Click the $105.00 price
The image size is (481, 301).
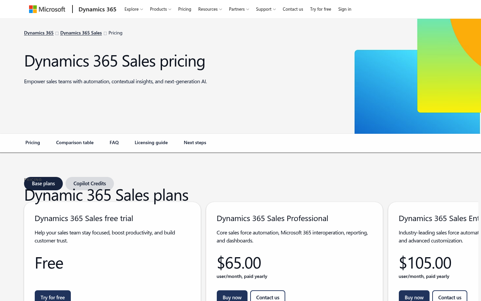(x=425, y=263)
